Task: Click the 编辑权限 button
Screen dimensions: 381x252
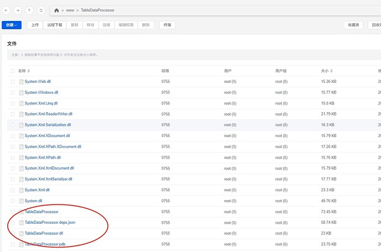Action: pos(126,25)
